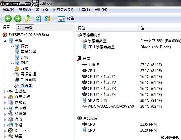The height and width of the screenshot is (140, 181).
Task: Expand the 網路 tree node
Action: point(5,125)
